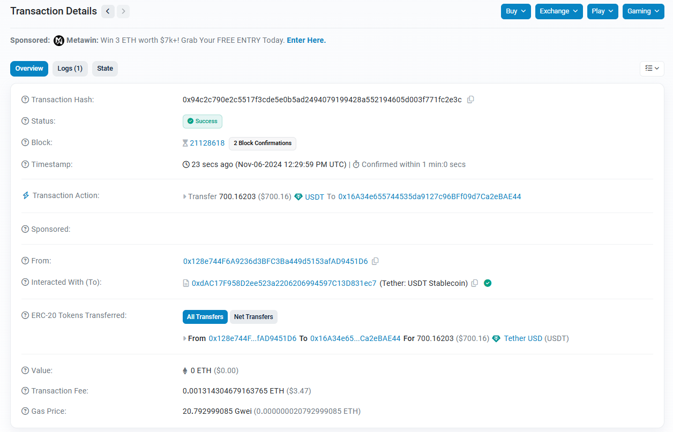The height and width of the screenshot is (432, 673).
Task: Click the lightning icon beside Transaction Action
Action: 25,195
